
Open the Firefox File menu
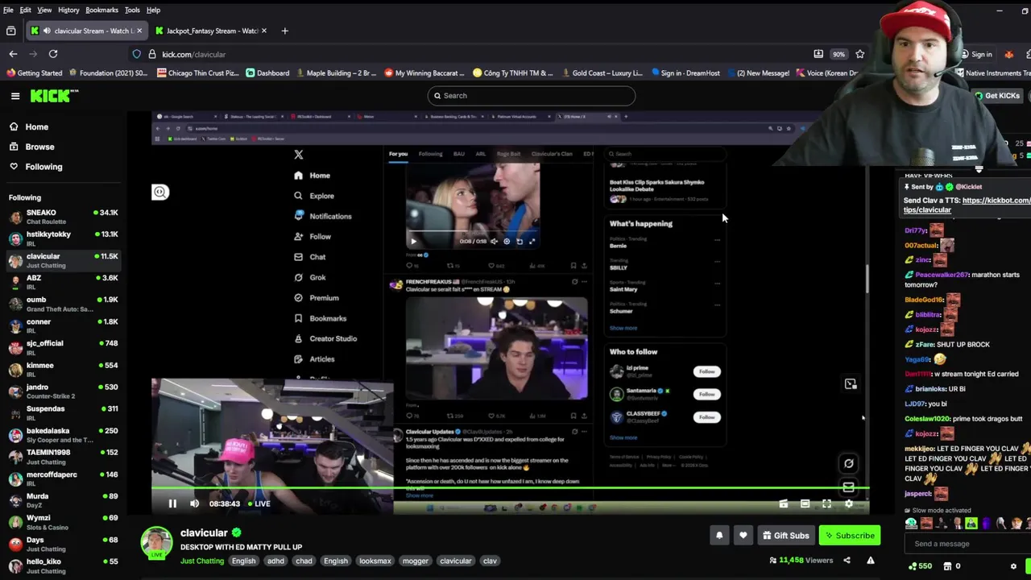[x=8, y=10]
